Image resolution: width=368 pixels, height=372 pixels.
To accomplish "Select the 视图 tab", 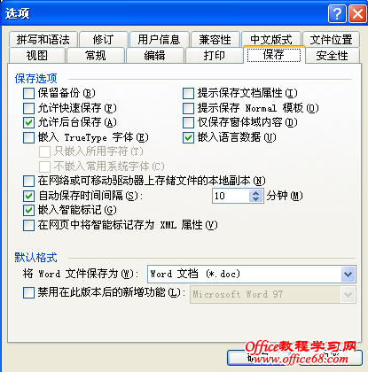I will 37,56.
